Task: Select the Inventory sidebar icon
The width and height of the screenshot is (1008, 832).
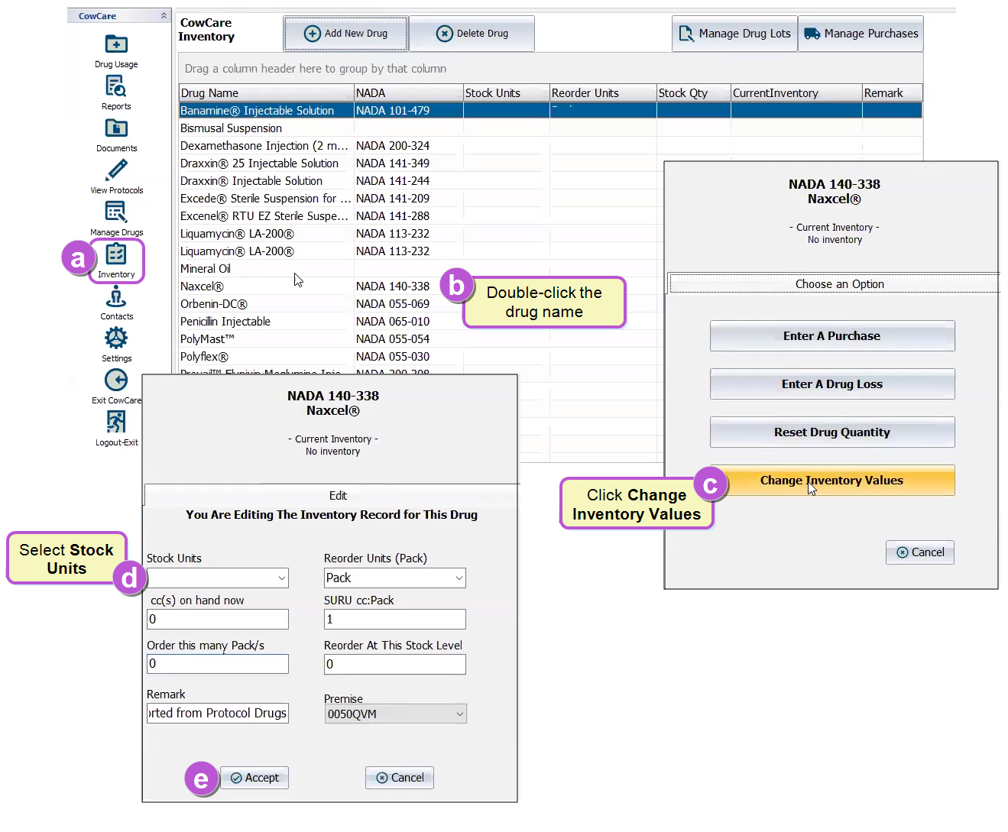Action: [x=116, y=261]
